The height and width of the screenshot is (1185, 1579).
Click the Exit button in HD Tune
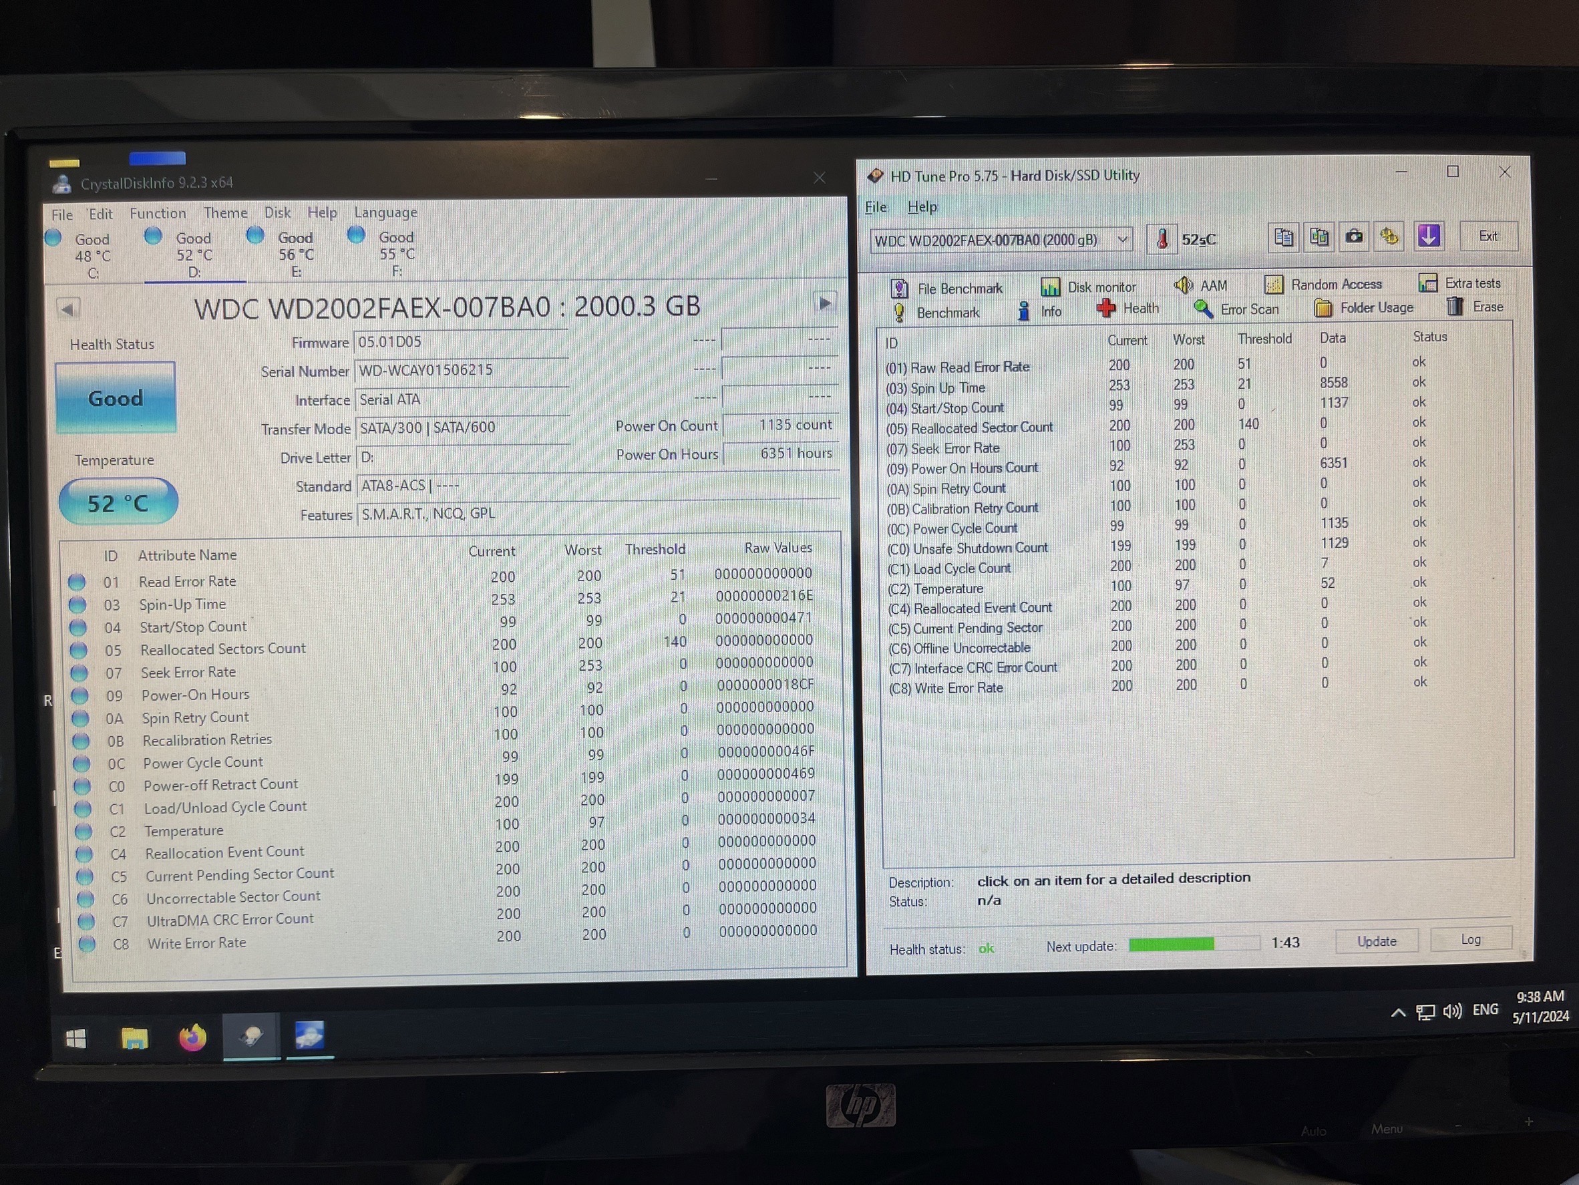[1487, 236]
